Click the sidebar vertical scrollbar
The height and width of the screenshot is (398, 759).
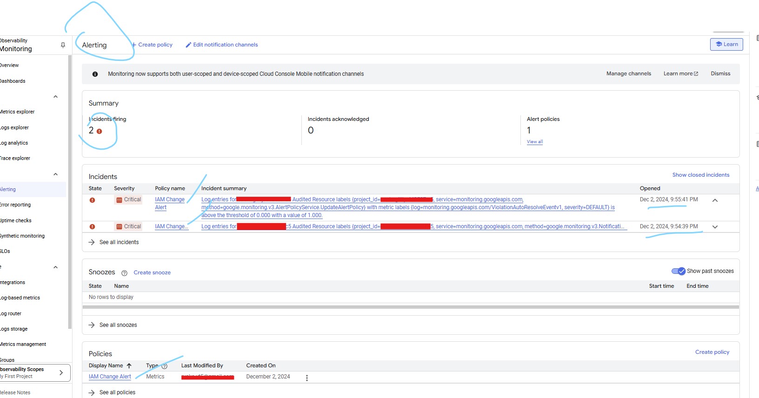[x=70, y=192]
